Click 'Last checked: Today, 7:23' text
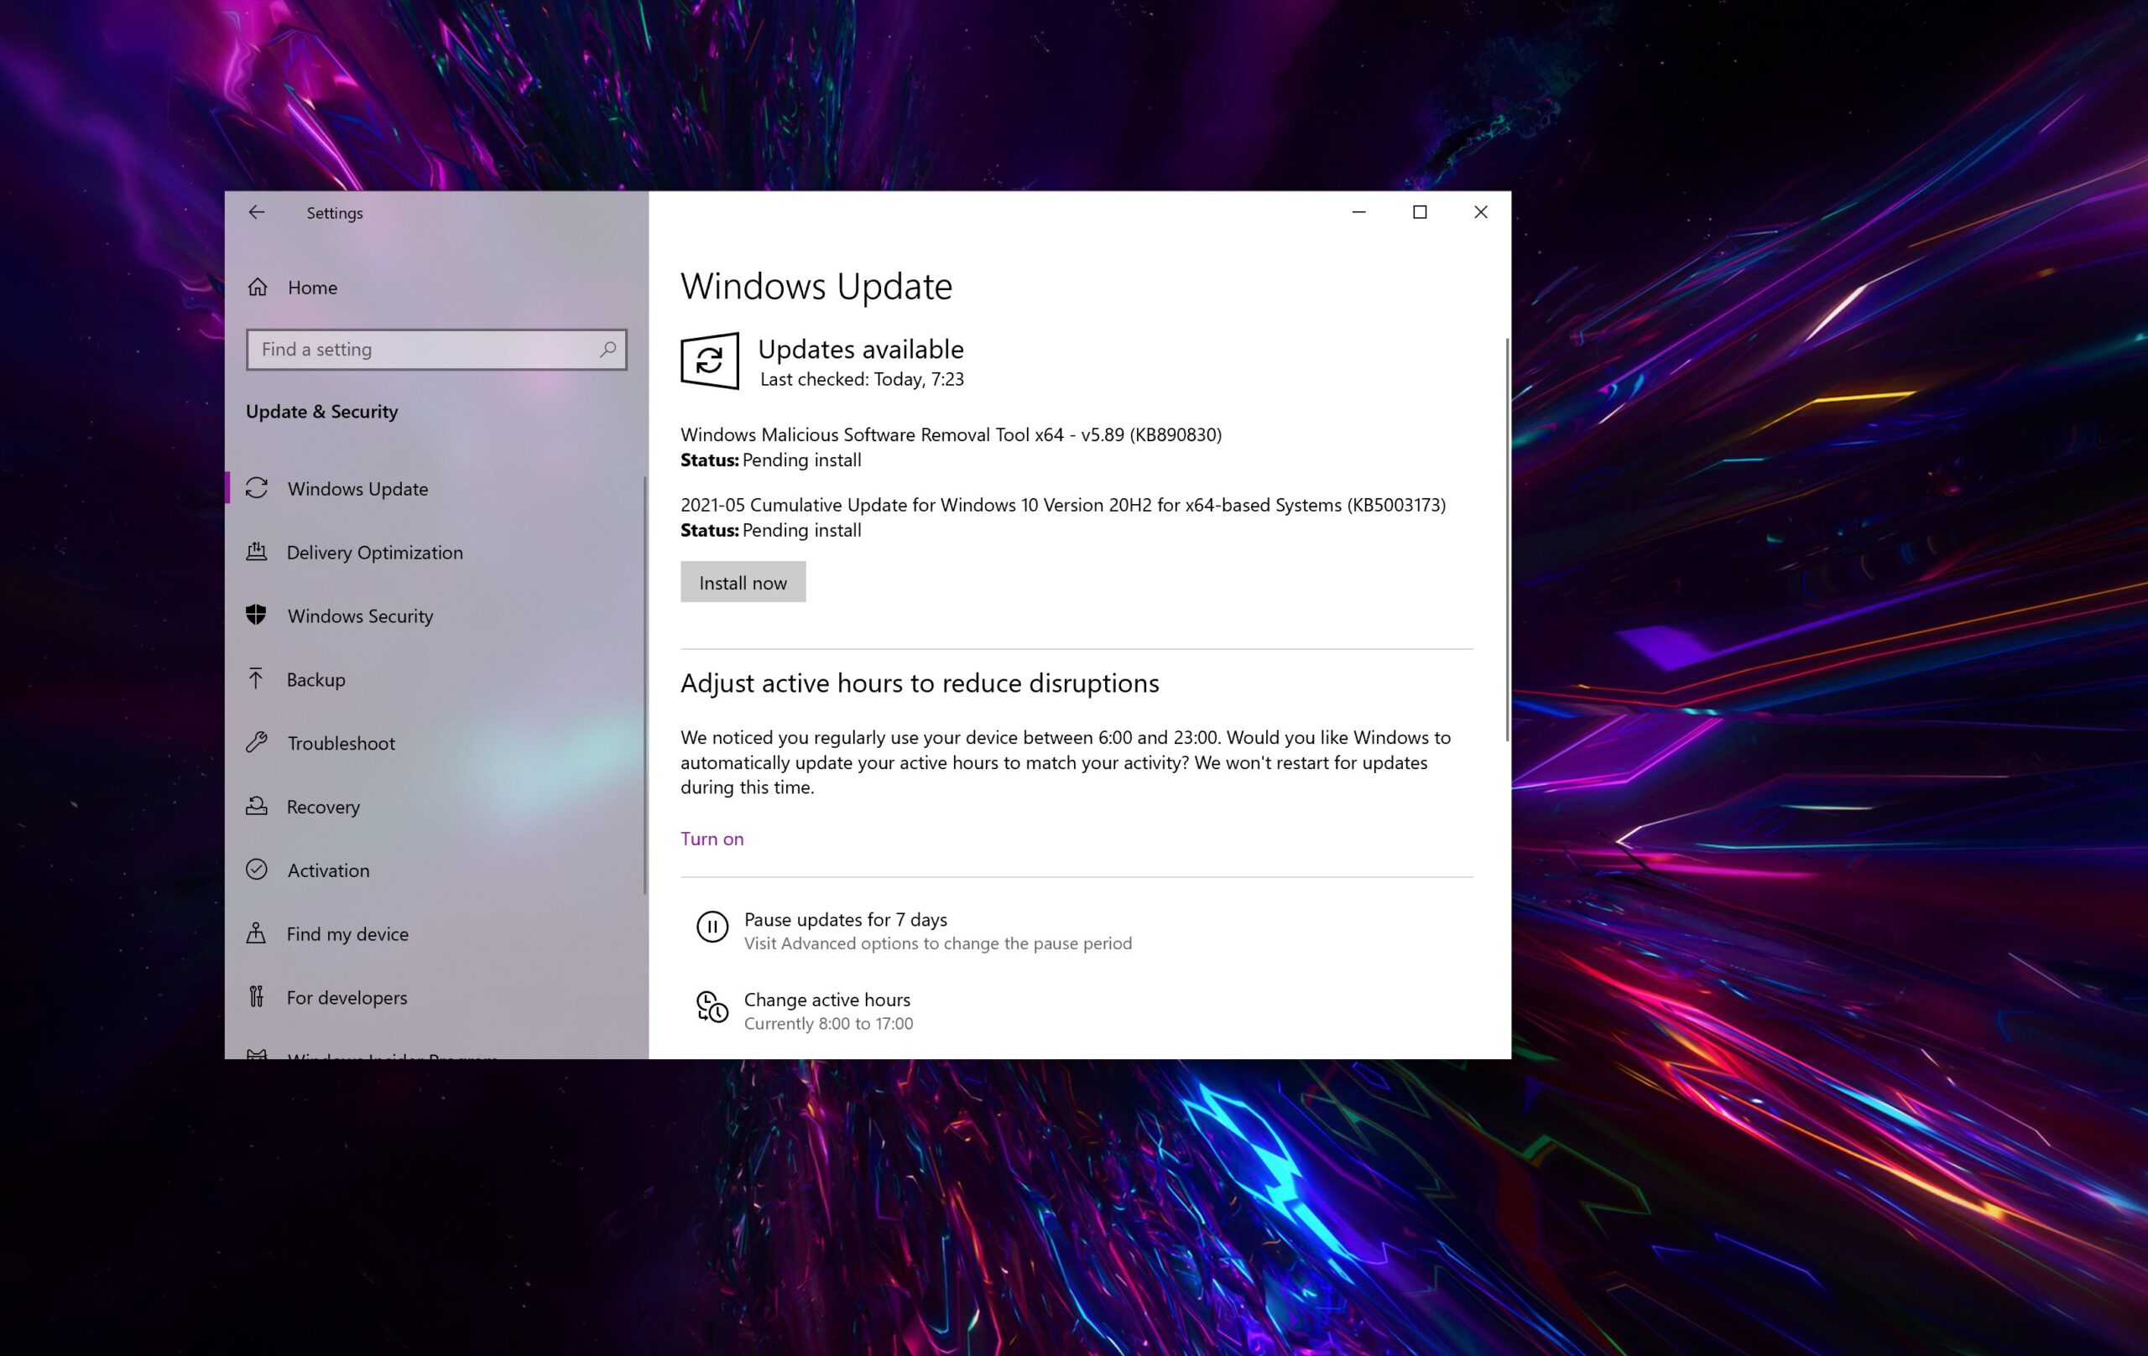Screen dimensions: 2148x1356 [862, 380]
